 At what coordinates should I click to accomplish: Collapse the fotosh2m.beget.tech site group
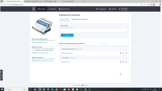tap(61, 49)
